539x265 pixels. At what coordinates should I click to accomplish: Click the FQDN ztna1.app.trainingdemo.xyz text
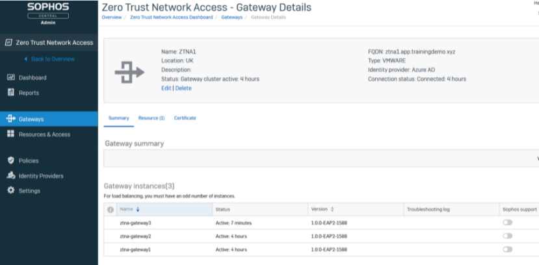coord(412,52)
